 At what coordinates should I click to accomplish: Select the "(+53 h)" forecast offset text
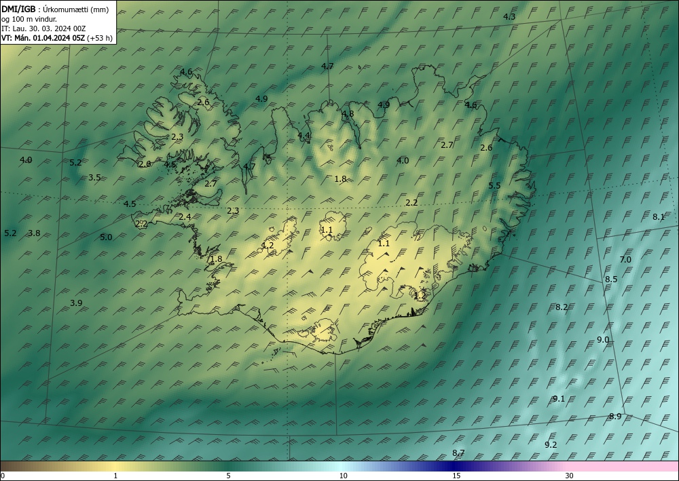pyautogui.click(x=100, y=38)
